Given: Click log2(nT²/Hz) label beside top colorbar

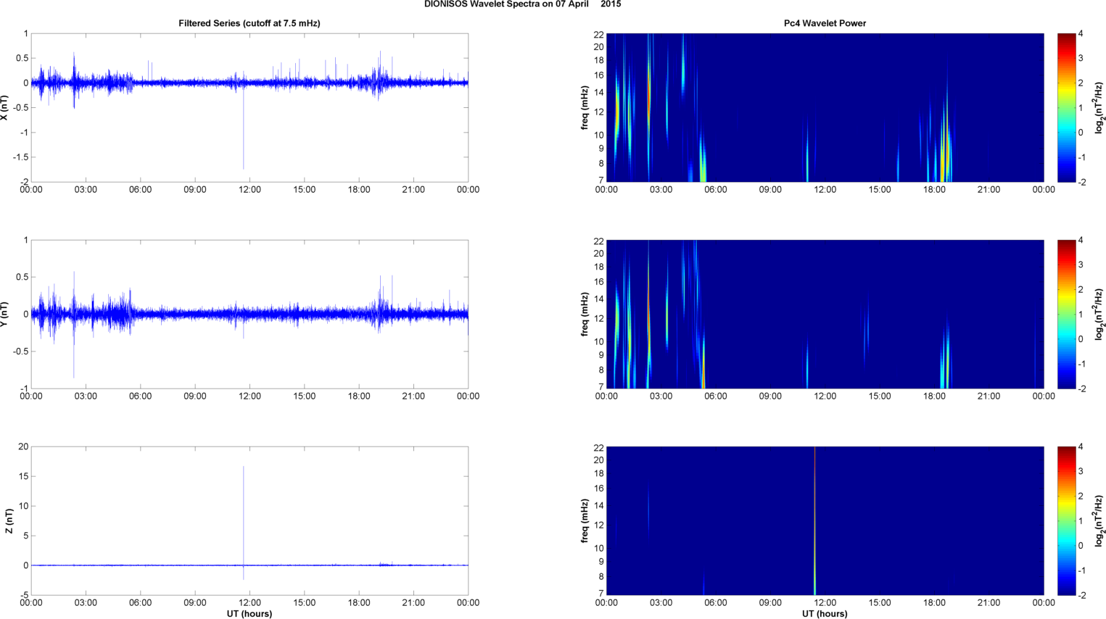Looking at the screenshot, I should click(1099, 107).
